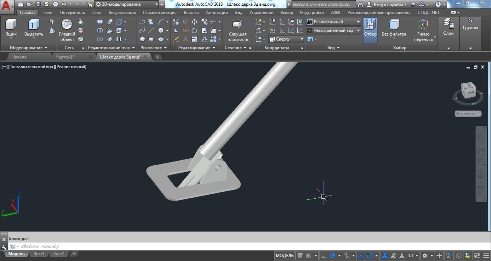Click the Без фильтра selection icon
This screenshot has width=491, height=261.
coord(394,25)
